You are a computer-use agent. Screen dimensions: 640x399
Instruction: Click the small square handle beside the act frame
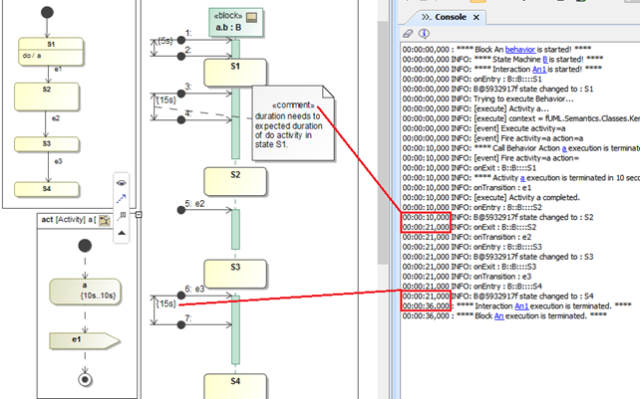coord(139,213)
